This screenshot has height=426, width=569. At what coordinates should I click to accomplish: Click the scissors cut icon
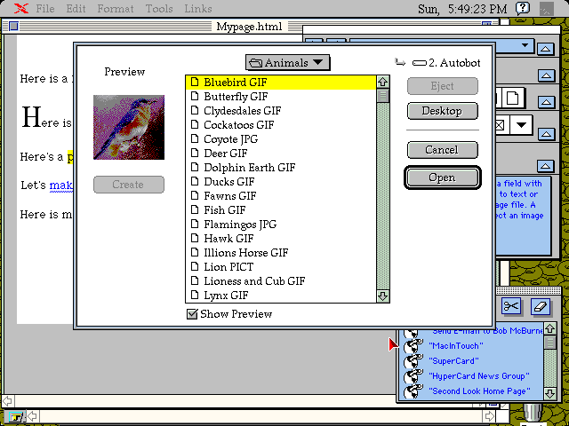click(510, 306)
